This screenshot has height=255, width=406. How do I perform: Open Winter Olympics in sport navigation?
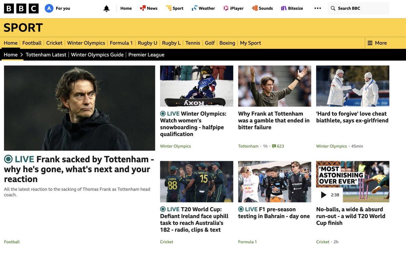tap(86, 43)
